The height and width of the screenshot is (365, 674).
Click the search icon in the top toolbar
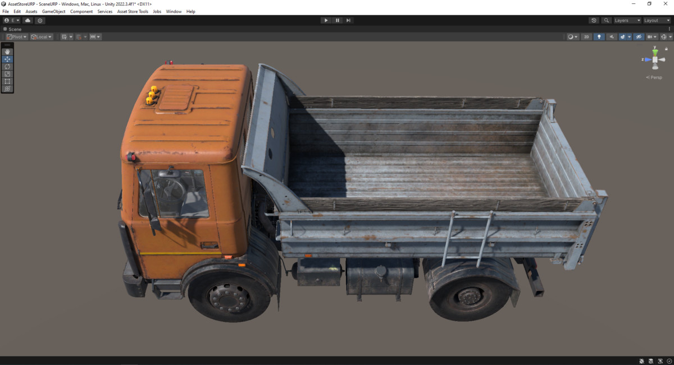tap(607, 20)
